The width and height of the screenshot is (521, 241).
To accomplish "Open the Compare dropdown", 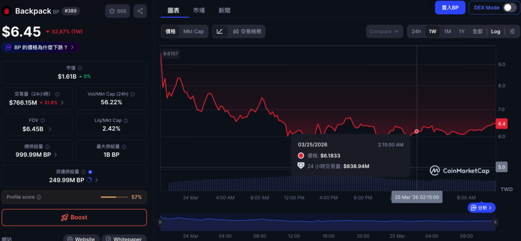I will tap(384, 31).
